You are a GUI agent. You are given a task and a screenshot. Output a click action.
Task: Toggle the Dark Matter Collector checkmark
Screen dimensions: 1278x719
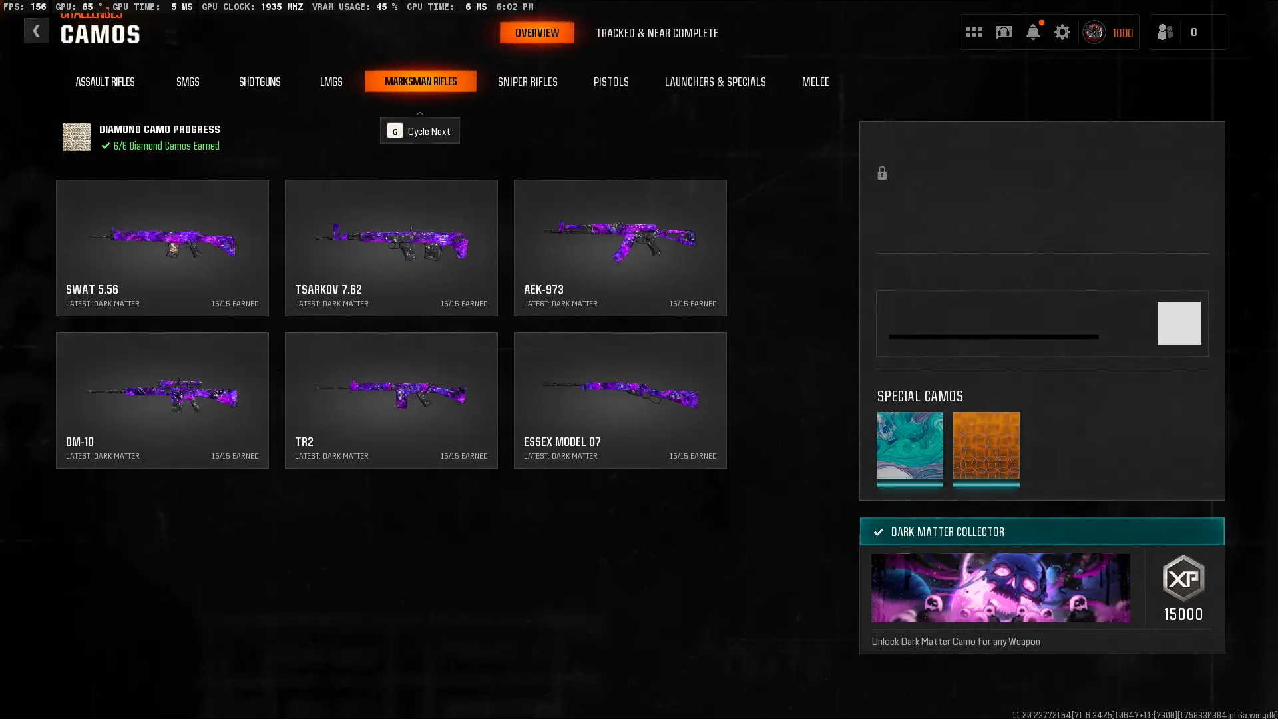coord(879,532)
